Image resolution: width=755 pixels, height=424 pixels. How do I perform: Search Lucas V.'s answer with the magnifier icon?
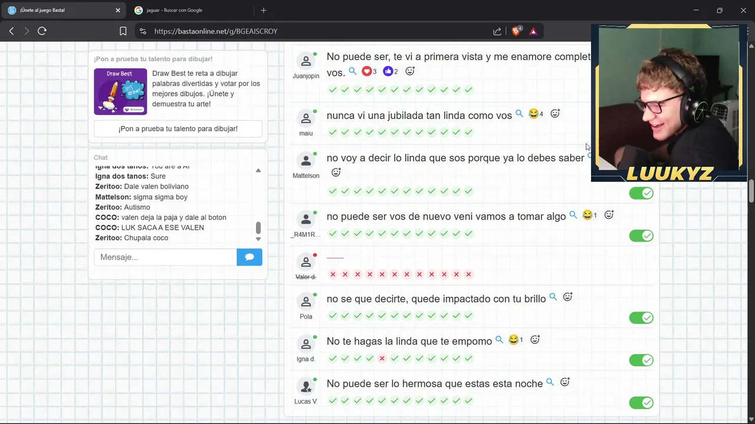[550, 382]
